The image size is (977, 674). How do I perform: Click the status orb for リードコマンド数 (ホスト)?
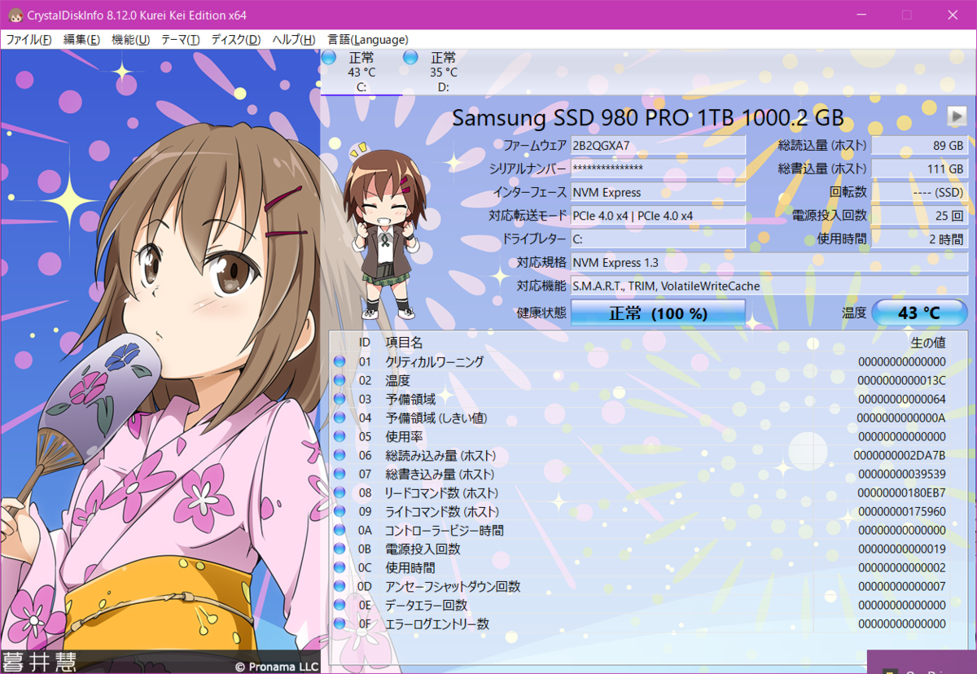click(340, 492)
